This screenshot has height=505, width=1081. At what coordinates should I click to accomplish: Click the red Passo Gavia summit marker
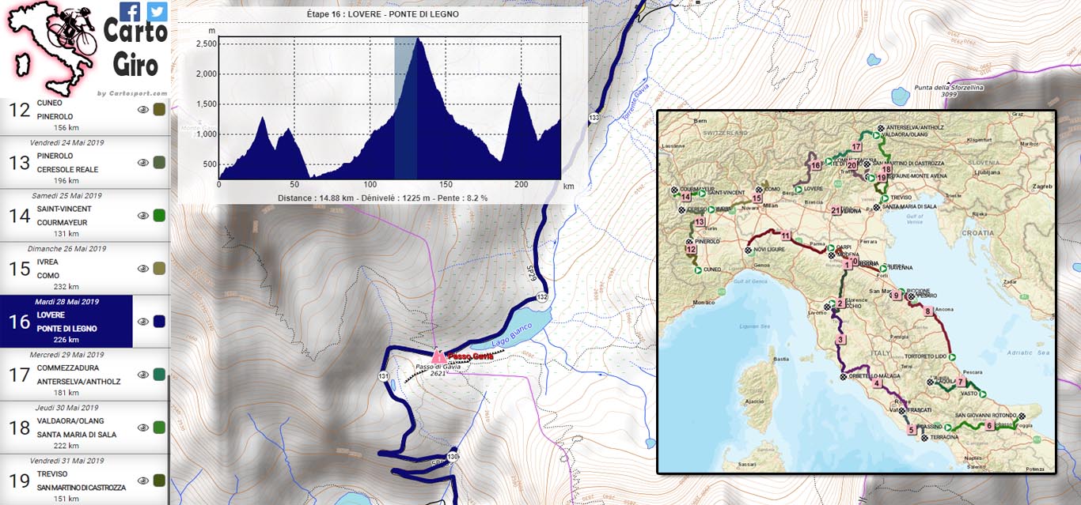[x=438, y=357]
